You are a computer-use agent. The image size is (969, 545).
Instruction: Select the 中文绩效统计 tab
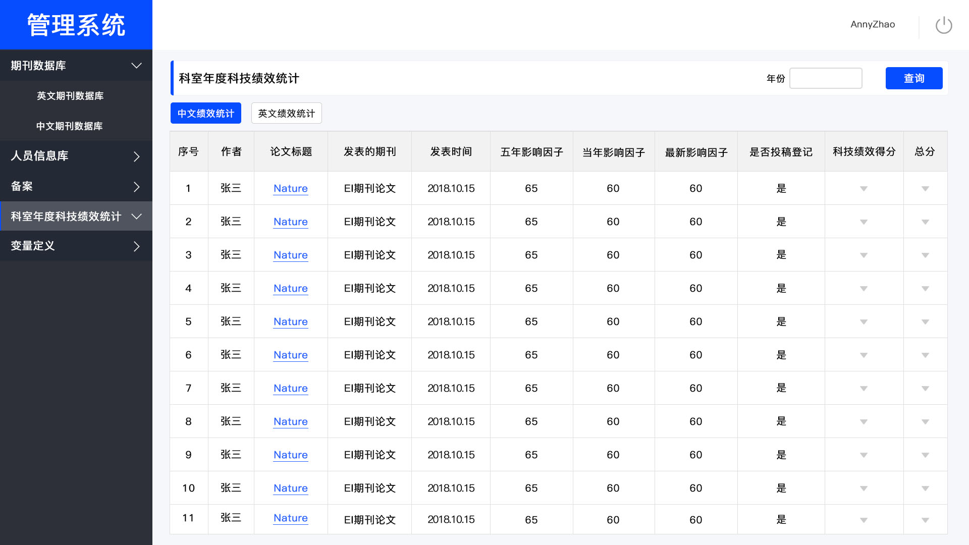[x=206, y=114]
